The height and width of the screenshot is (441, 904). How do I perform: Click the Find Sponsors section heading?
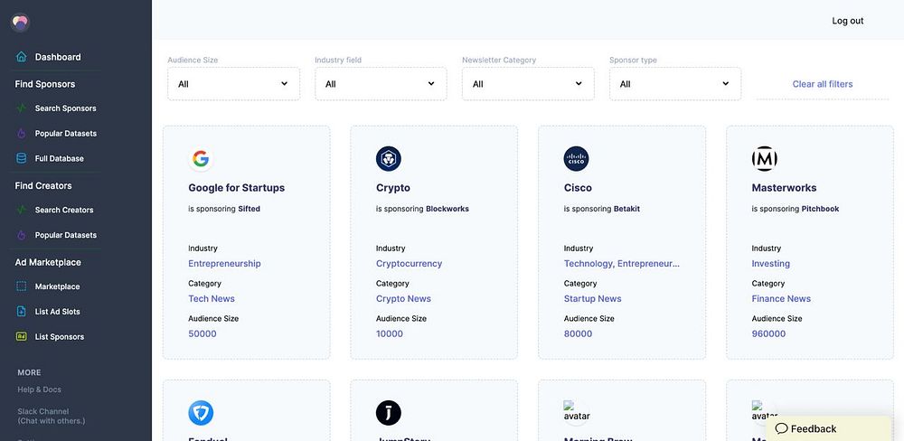[x=45, y=84]
